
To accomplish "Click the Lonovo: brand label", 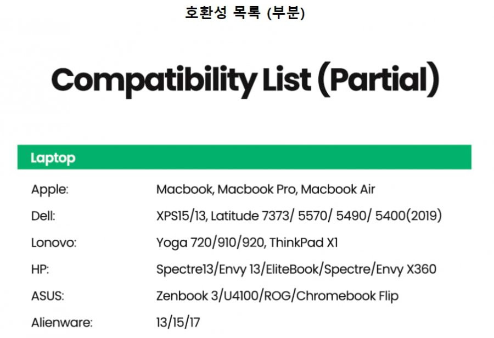I will point(54,243).
